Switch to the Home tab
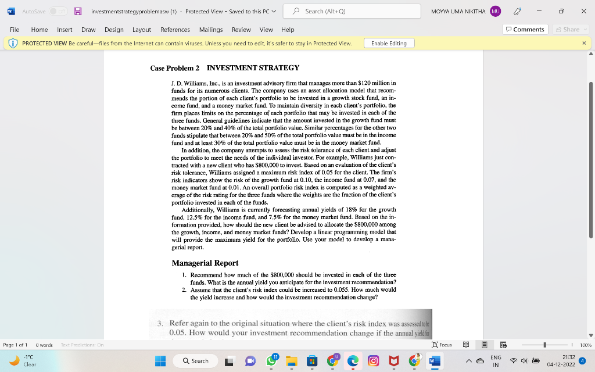 (x=40, y=30)
